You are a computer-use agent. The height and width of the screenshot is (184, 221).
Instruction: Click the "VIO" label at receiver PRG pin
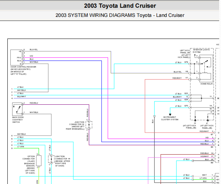[x=31, y=56]
